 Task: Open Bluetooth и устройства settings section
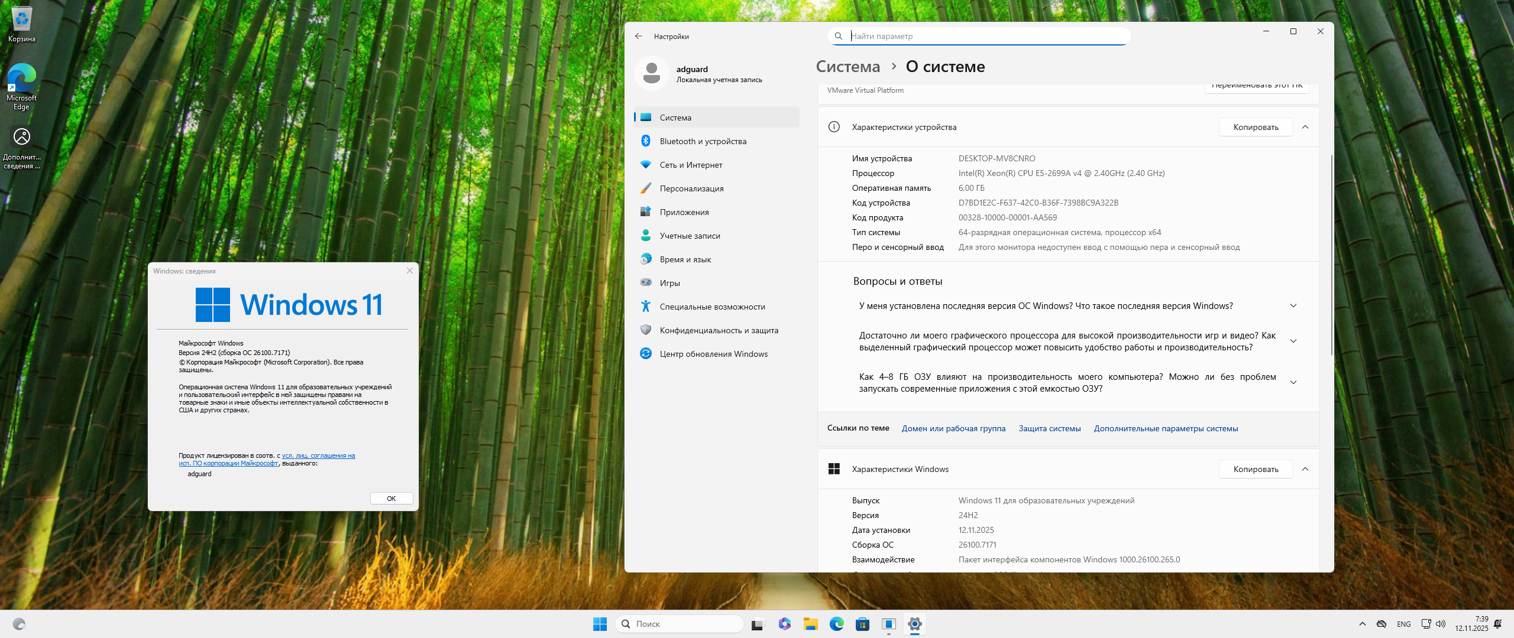click(703, 141)
